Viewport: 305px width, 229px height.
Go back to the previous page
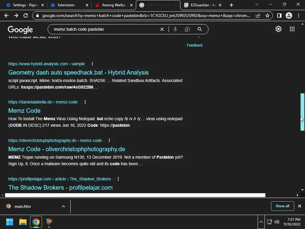[7, 16]
